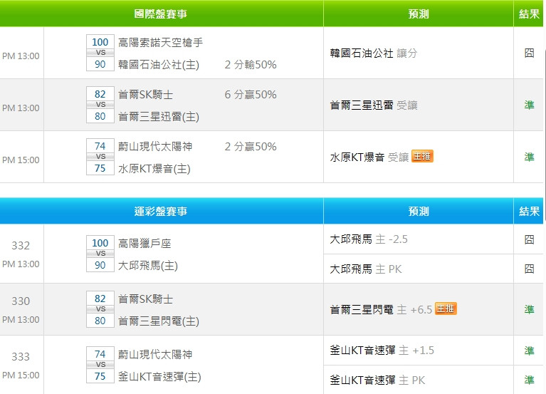Open prediction 韓國石油公社 讓分
Image resolution: width=546 pixels, height=394 pixels.
[x=373, y=53]
